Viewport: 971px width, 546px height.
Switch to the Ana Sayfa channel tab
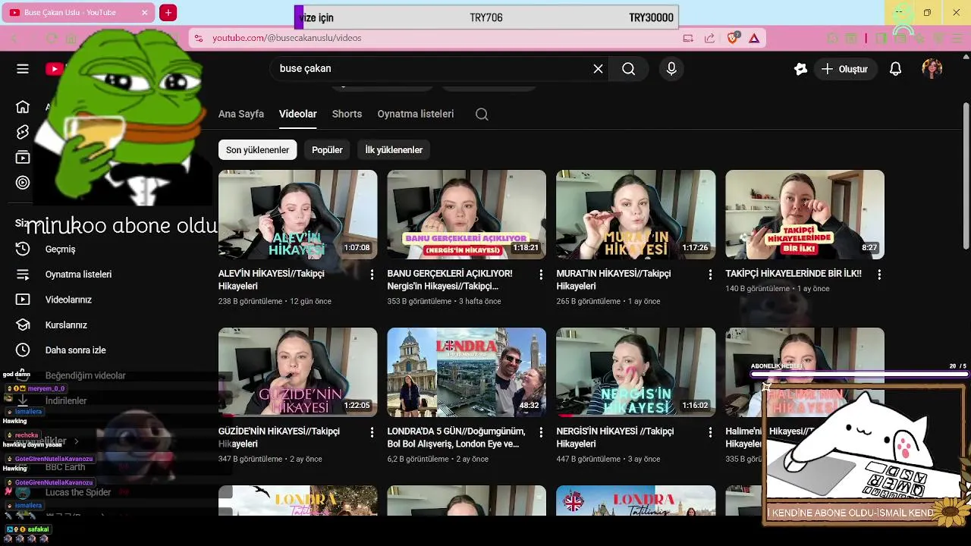pyautogui.click(x=241, y=115)
